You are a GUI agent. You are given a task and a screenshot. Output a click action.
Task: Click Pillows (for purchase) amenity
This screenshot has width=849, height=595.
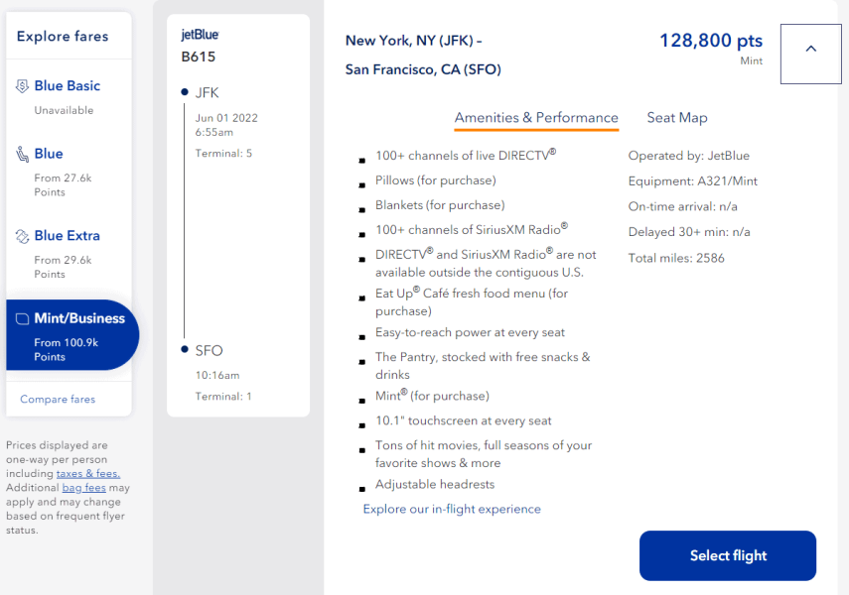point(435,180)
